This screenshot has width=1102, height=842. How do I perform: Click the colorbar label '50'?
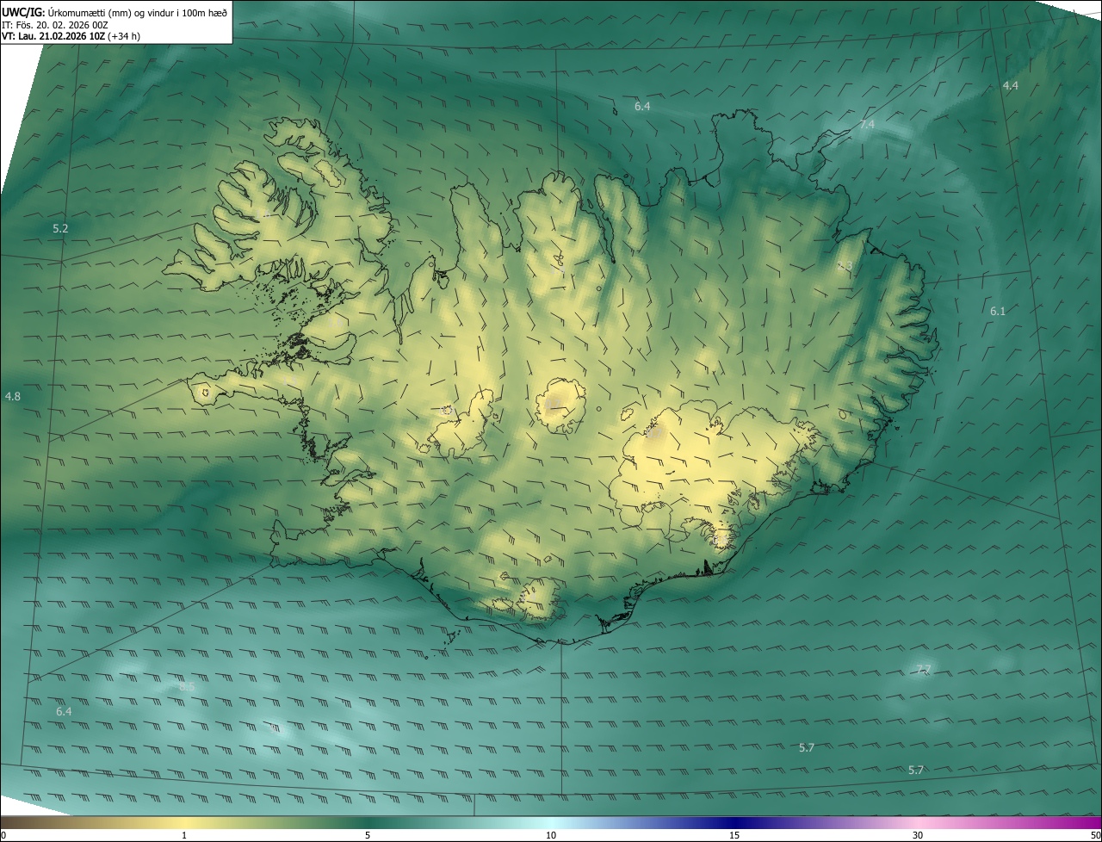1095,835
